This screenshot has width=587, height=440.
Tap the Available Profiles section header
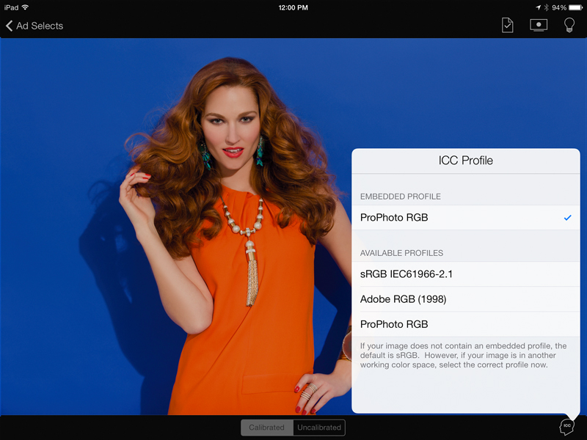[x=401, y=253]
